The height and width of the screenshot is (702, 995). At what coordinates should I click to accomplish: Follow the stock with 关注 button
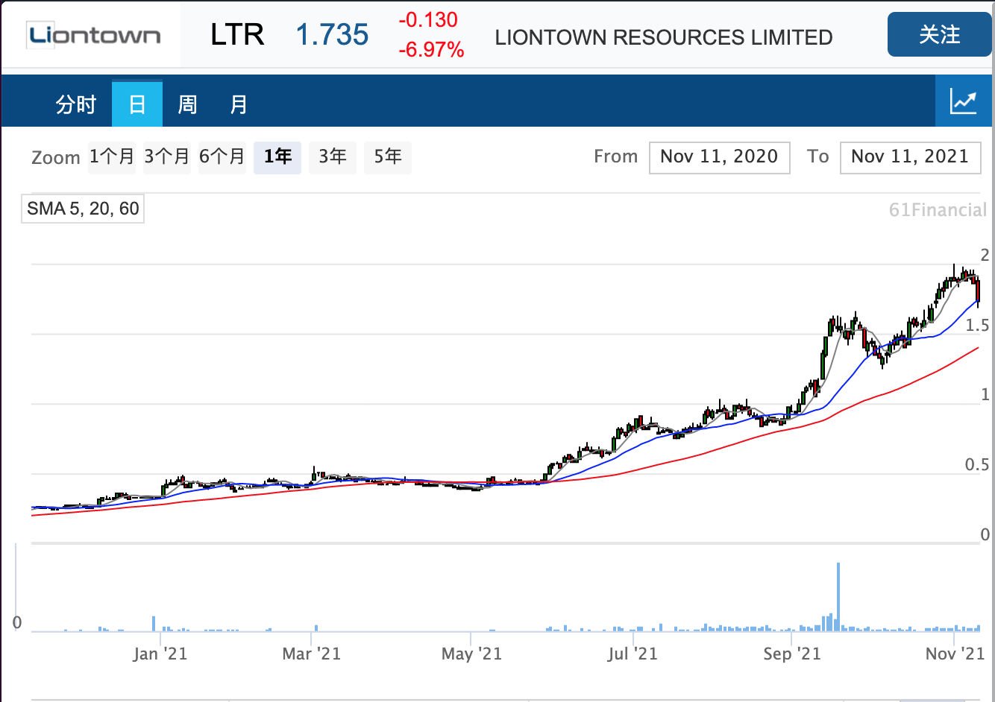click(x=939, y=34)
